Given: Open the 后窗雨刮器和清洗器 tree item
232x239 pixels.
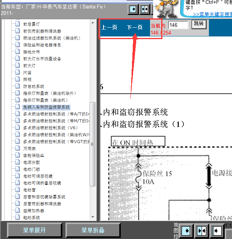Looking at the screenshot, I should click(42, 204).
